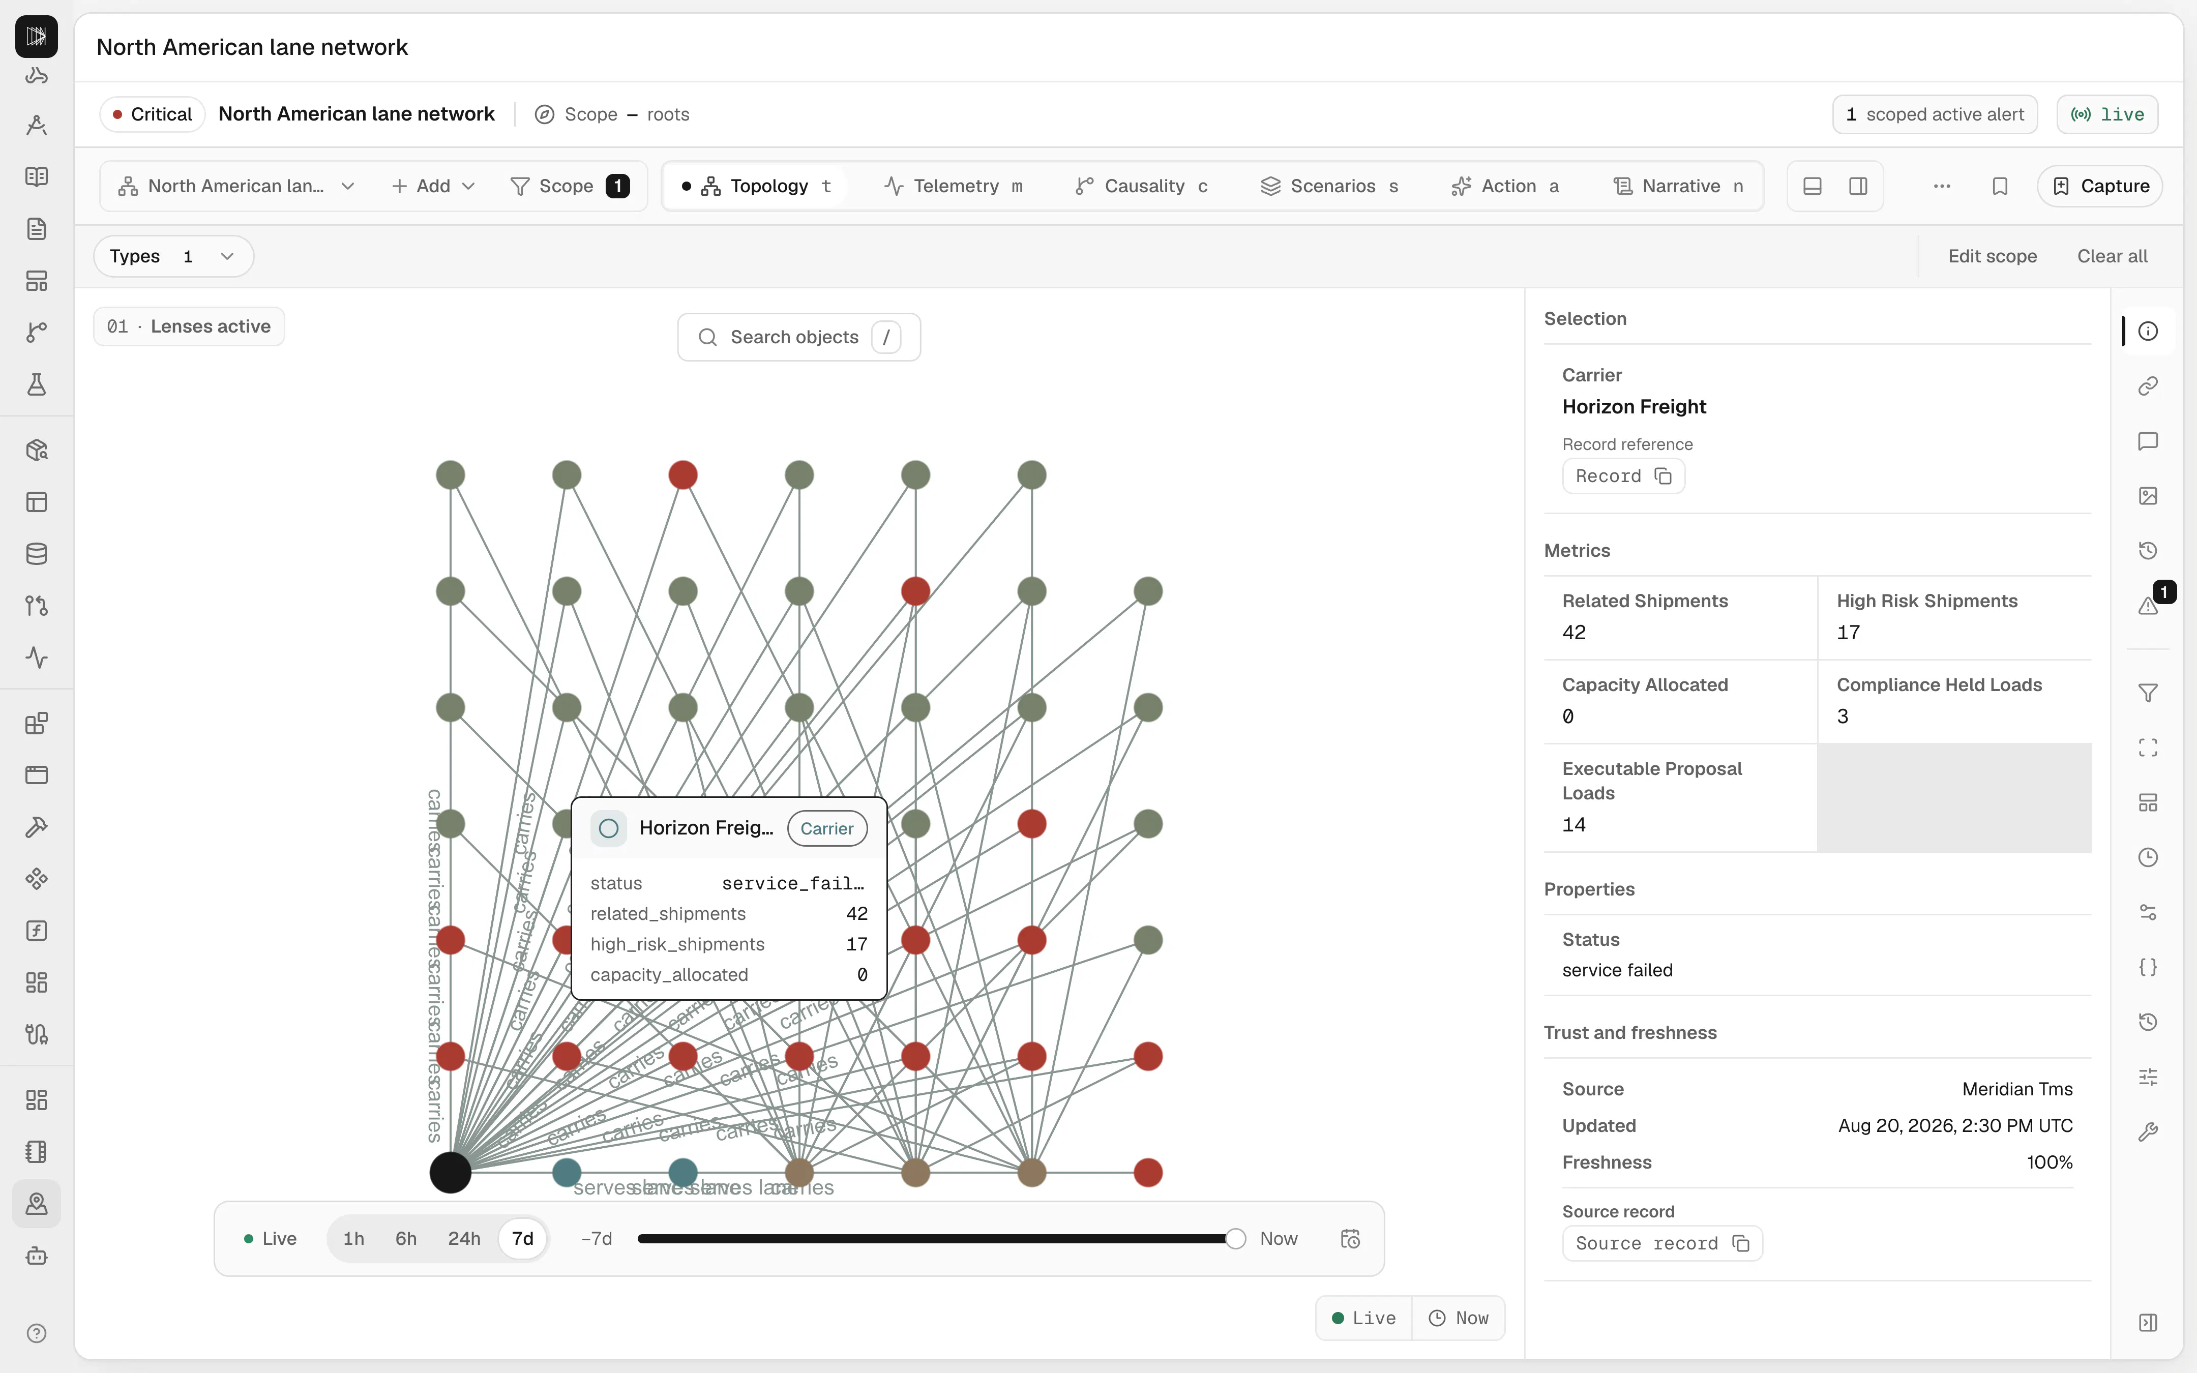The width and height of the screenshot is (2197, 1373).
Task: Click Edit scope
Action: 1992,256
